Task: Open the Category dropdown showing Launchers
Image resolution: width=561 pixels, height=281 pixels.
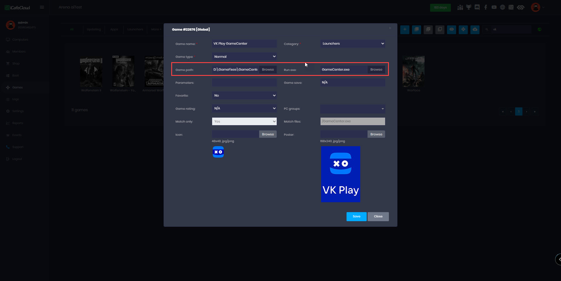Action: 353,44
